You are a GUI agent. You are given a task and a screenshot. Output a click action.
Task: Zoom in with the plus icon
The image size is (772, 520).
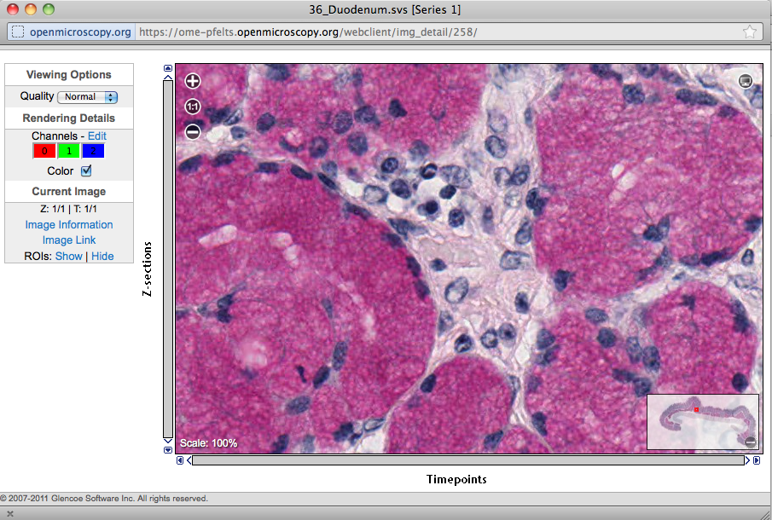pos(193,81)
